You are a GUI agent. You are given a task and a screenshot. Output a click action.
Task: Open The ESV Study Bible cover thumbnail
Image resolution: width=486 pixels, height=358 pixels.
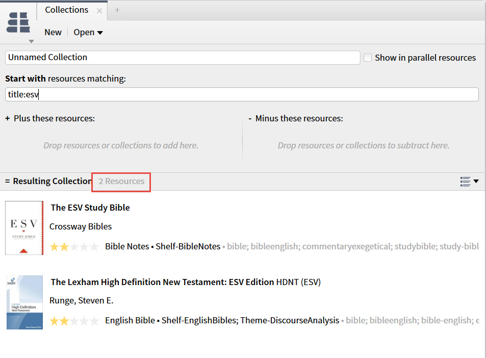click(x=24, y=228)
